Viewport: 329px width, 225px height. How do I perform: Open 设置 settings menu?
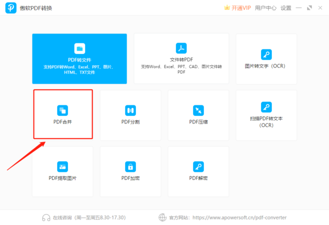pyautogui.click(x=286, y=8)
